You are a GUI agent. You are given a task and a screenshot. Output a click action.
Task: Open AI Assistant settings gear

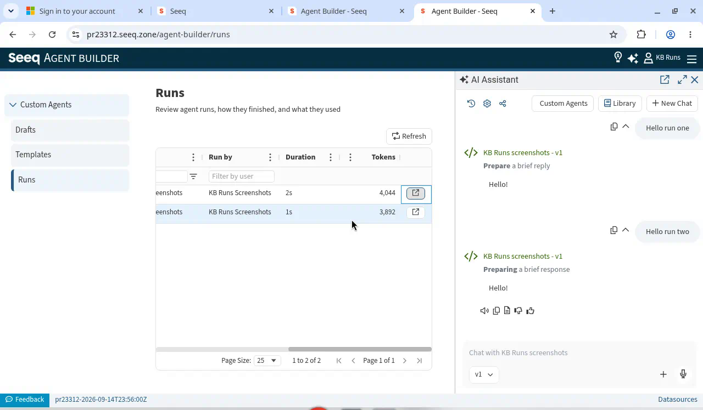[487, 103]
